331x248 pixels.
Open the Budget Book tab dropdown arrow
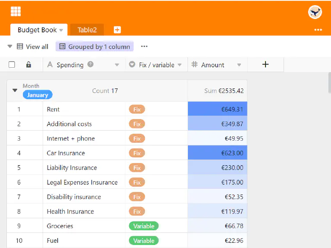(x=61, y=30)
